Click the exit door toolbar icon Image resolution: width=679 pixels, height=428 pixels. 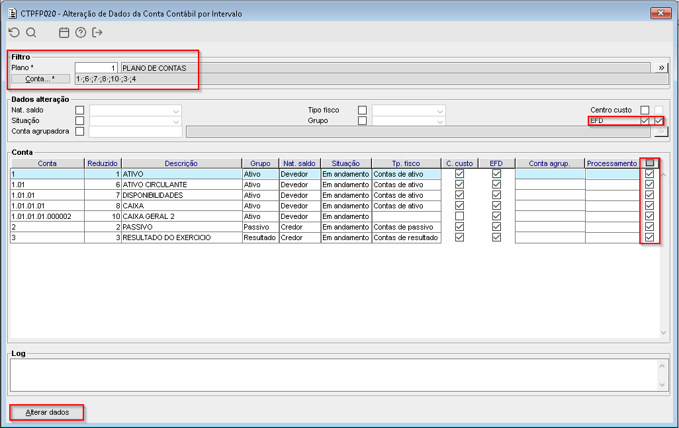pyautogui.click(x=97, y=32)
